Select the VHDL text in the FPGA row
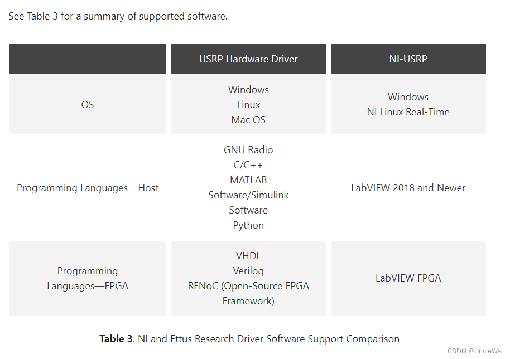 [248, 255]
